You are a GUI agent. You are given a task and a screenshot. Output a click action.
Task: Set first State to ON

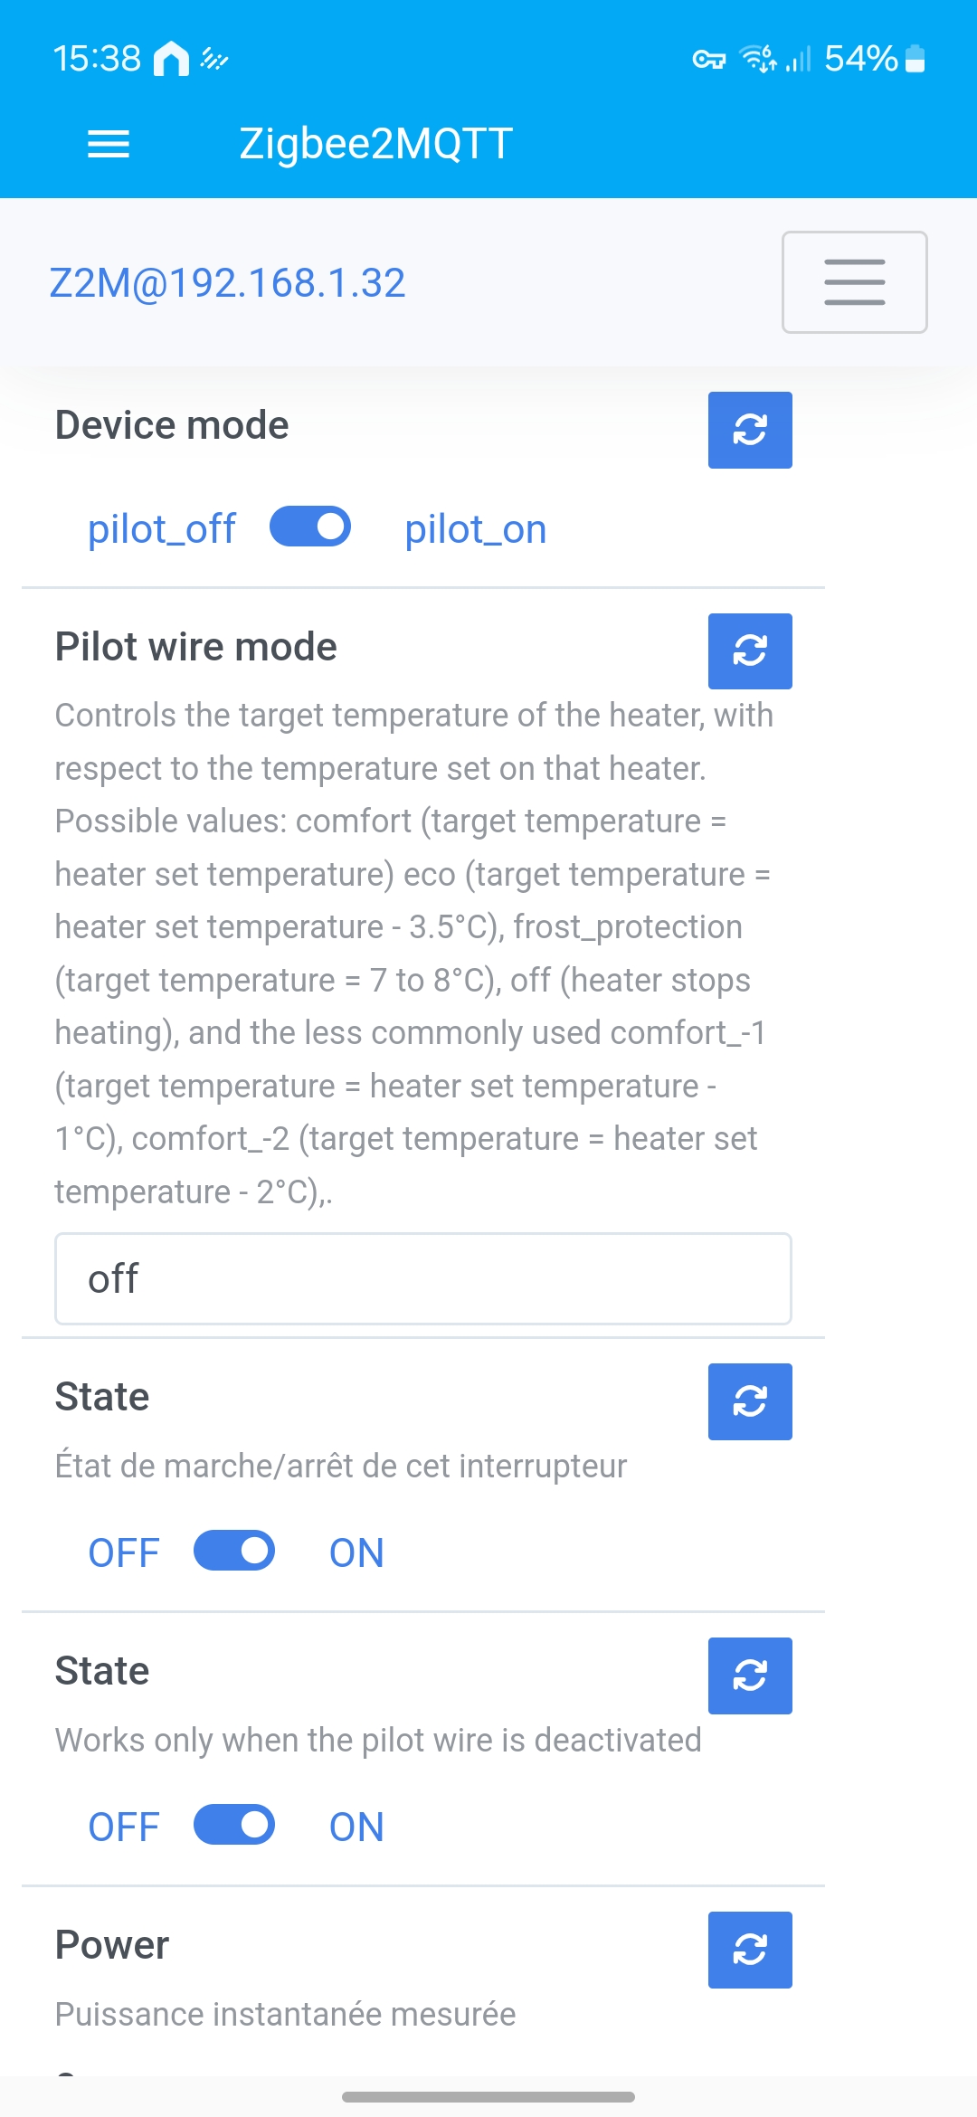(x=356, y=1553)
